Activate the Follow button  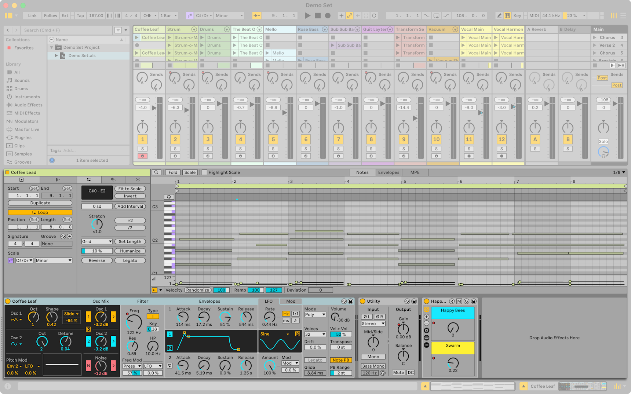(50, 15)
